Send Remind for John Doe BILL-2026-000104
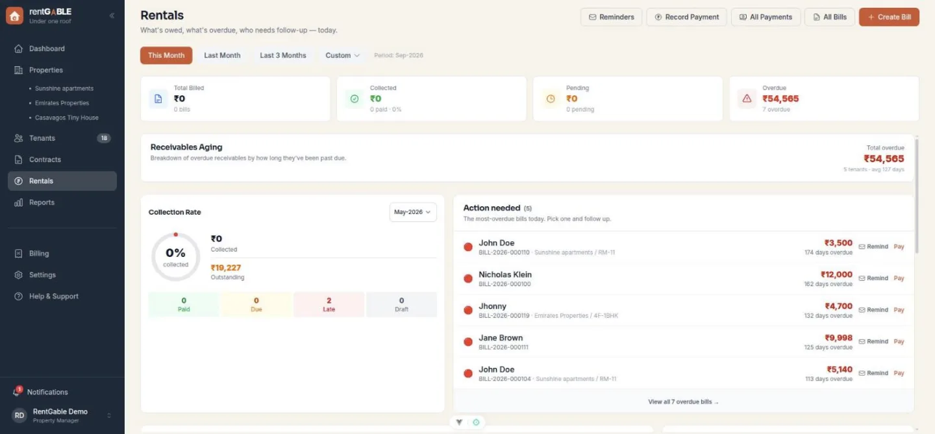This screenshot has height=434, width=935. [873, 373]
